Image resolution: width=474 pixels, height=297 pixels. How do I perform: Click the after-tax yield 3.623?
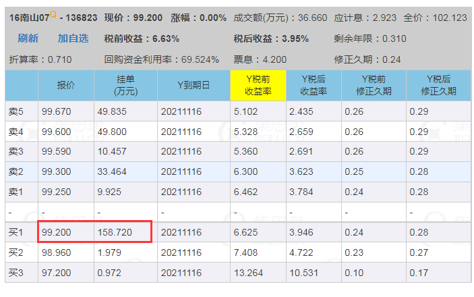pos(301,171)
